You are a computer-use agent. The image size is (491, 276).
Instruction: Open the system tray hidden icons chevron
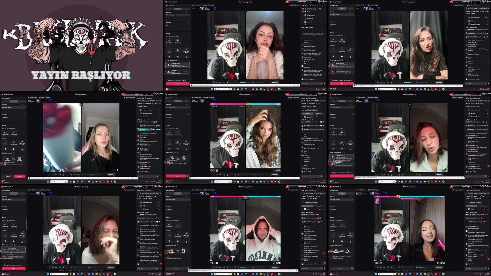tap(311, 89)
